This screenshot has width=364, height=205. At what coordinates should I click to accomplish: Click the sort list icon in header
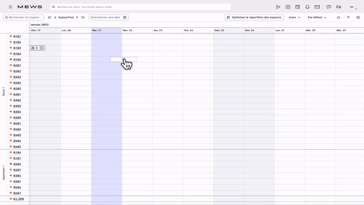pyautogui.click(x=278, y=7)
